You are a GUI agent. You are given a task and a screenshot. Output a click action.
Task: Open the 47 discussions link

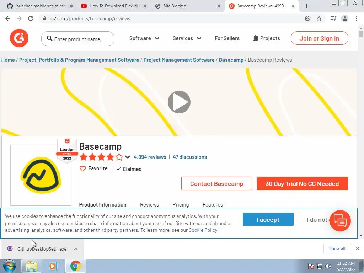pyautogui.click(x=190, y=157)
